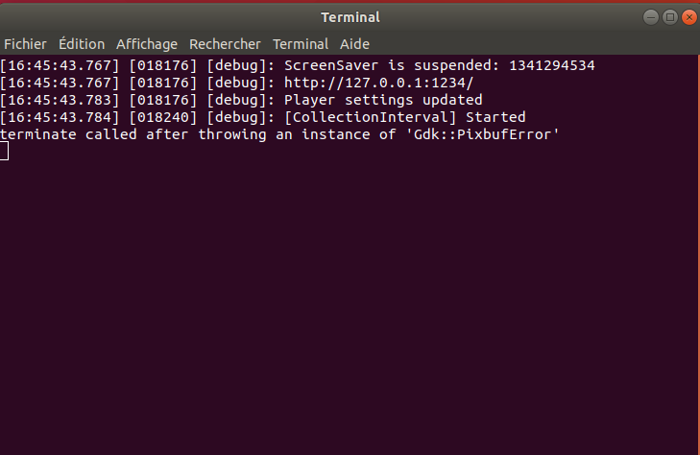Click the Terminal window title text

click(350, 17)
